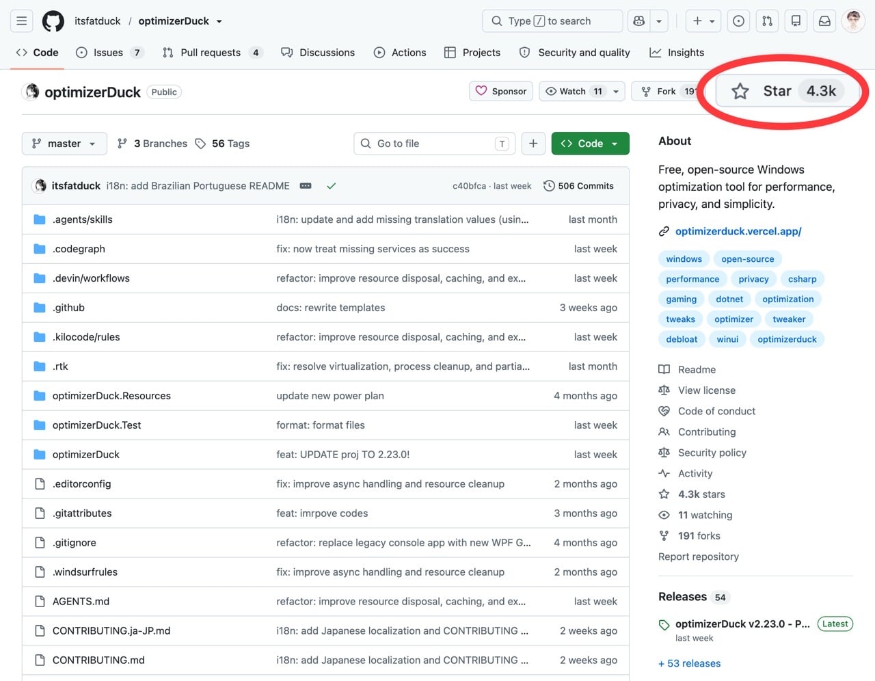875x681 pixels.
Task: Open the .codegraph folder
Action: [79, 249]
